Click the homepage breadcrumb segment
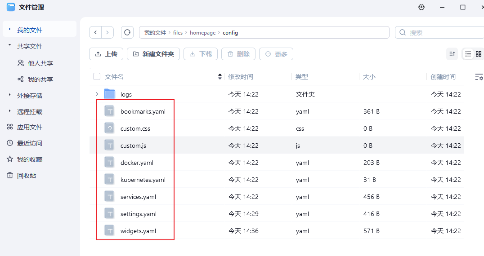Image resolution: width=484 pixels, height=256 pixels. point(203,33)
